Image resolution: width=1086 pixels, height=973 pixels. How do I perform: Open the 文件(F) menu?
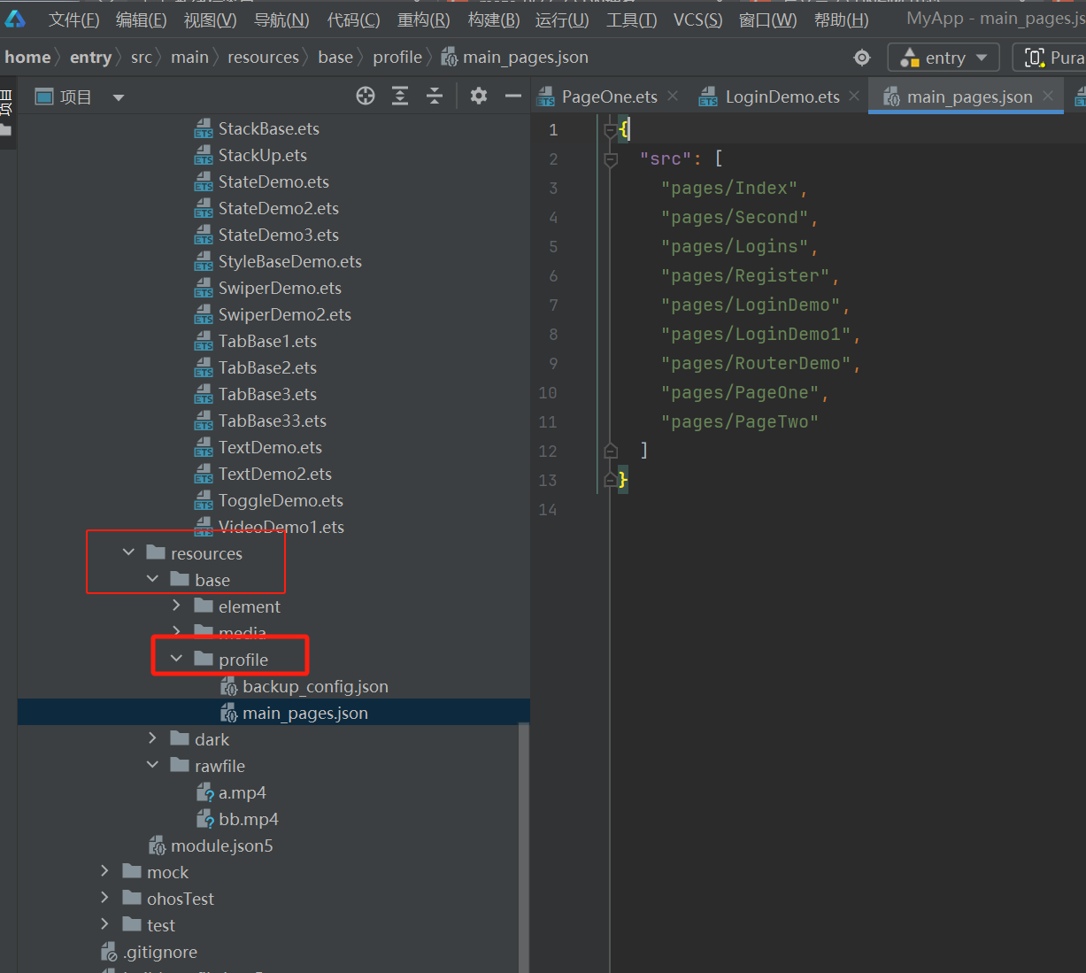tap(73, 19)
